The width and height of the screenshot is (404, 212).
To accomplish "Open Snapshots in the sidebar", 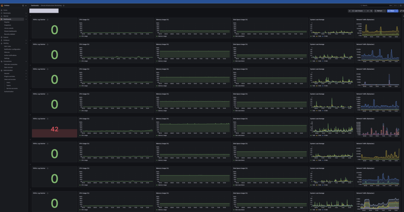I will [x=7, y=25].
